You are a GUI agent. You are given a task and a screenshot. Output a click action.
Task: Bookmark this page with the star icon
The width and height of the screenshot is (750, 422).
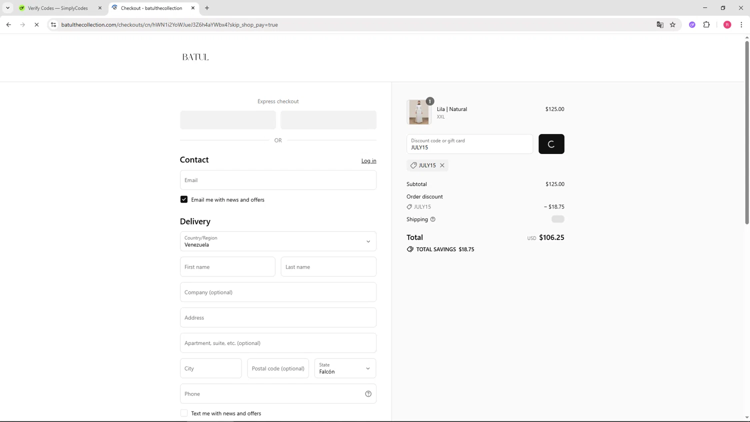click(673, 24)
